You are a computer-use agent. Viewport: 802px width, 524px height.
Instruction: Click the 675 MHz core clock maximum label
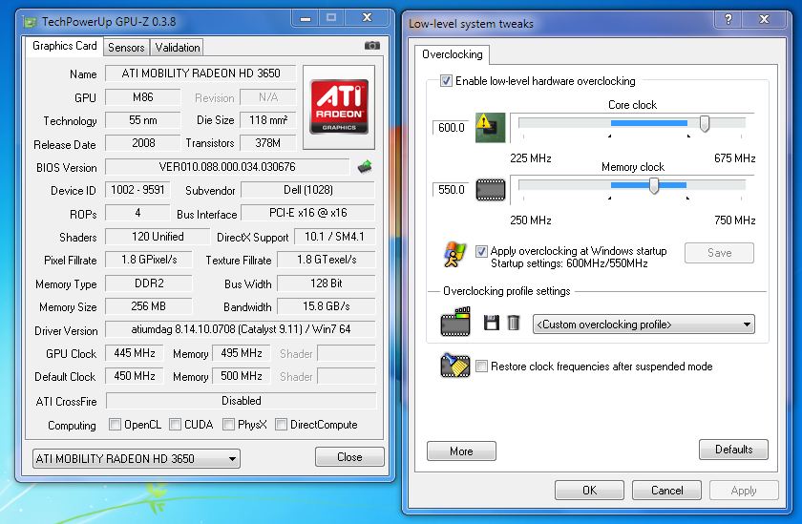coord(734,158)
